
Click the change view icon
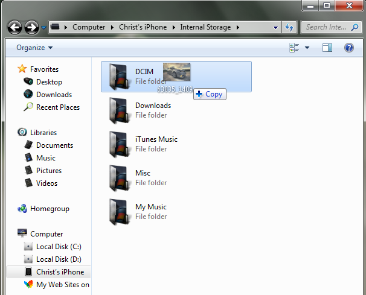(x=295, y=48)
